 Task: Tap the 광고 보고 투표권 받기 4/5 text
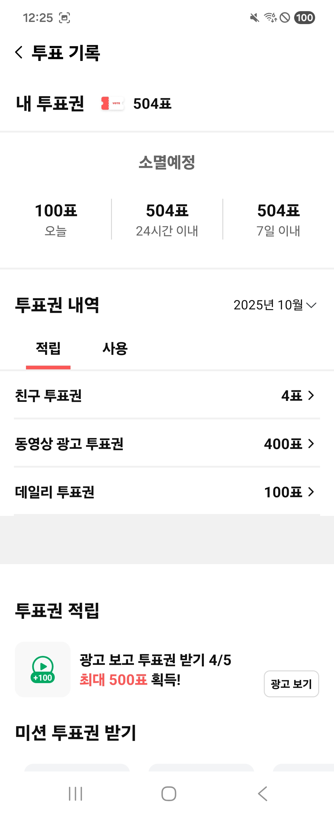pos(155,660)
